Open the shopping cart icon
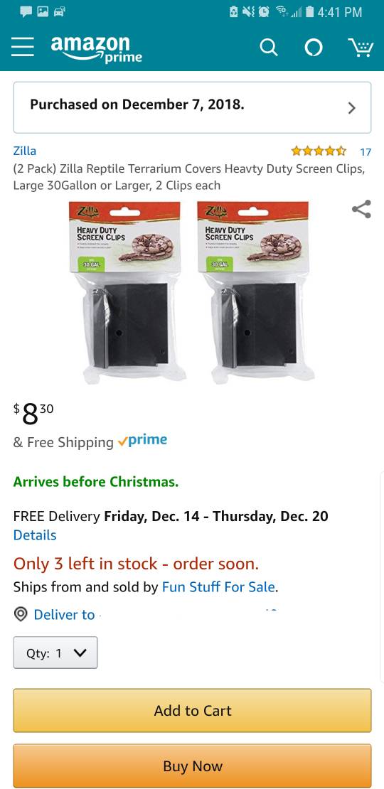Screen dimensions: 384x789 (x=361, y=48)
